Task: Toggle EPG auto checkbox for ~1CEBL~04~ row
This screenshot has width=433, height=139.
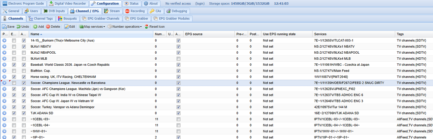Action: tap(178, 125)
